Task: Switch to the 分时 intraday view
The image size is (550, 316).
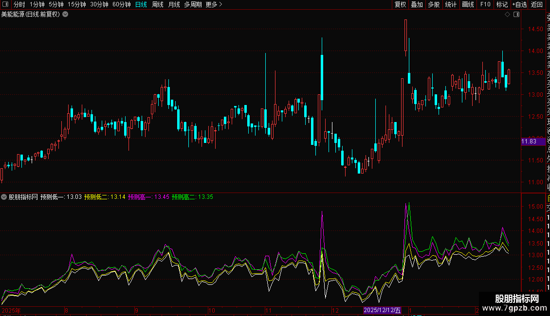Action: point(19,4)
